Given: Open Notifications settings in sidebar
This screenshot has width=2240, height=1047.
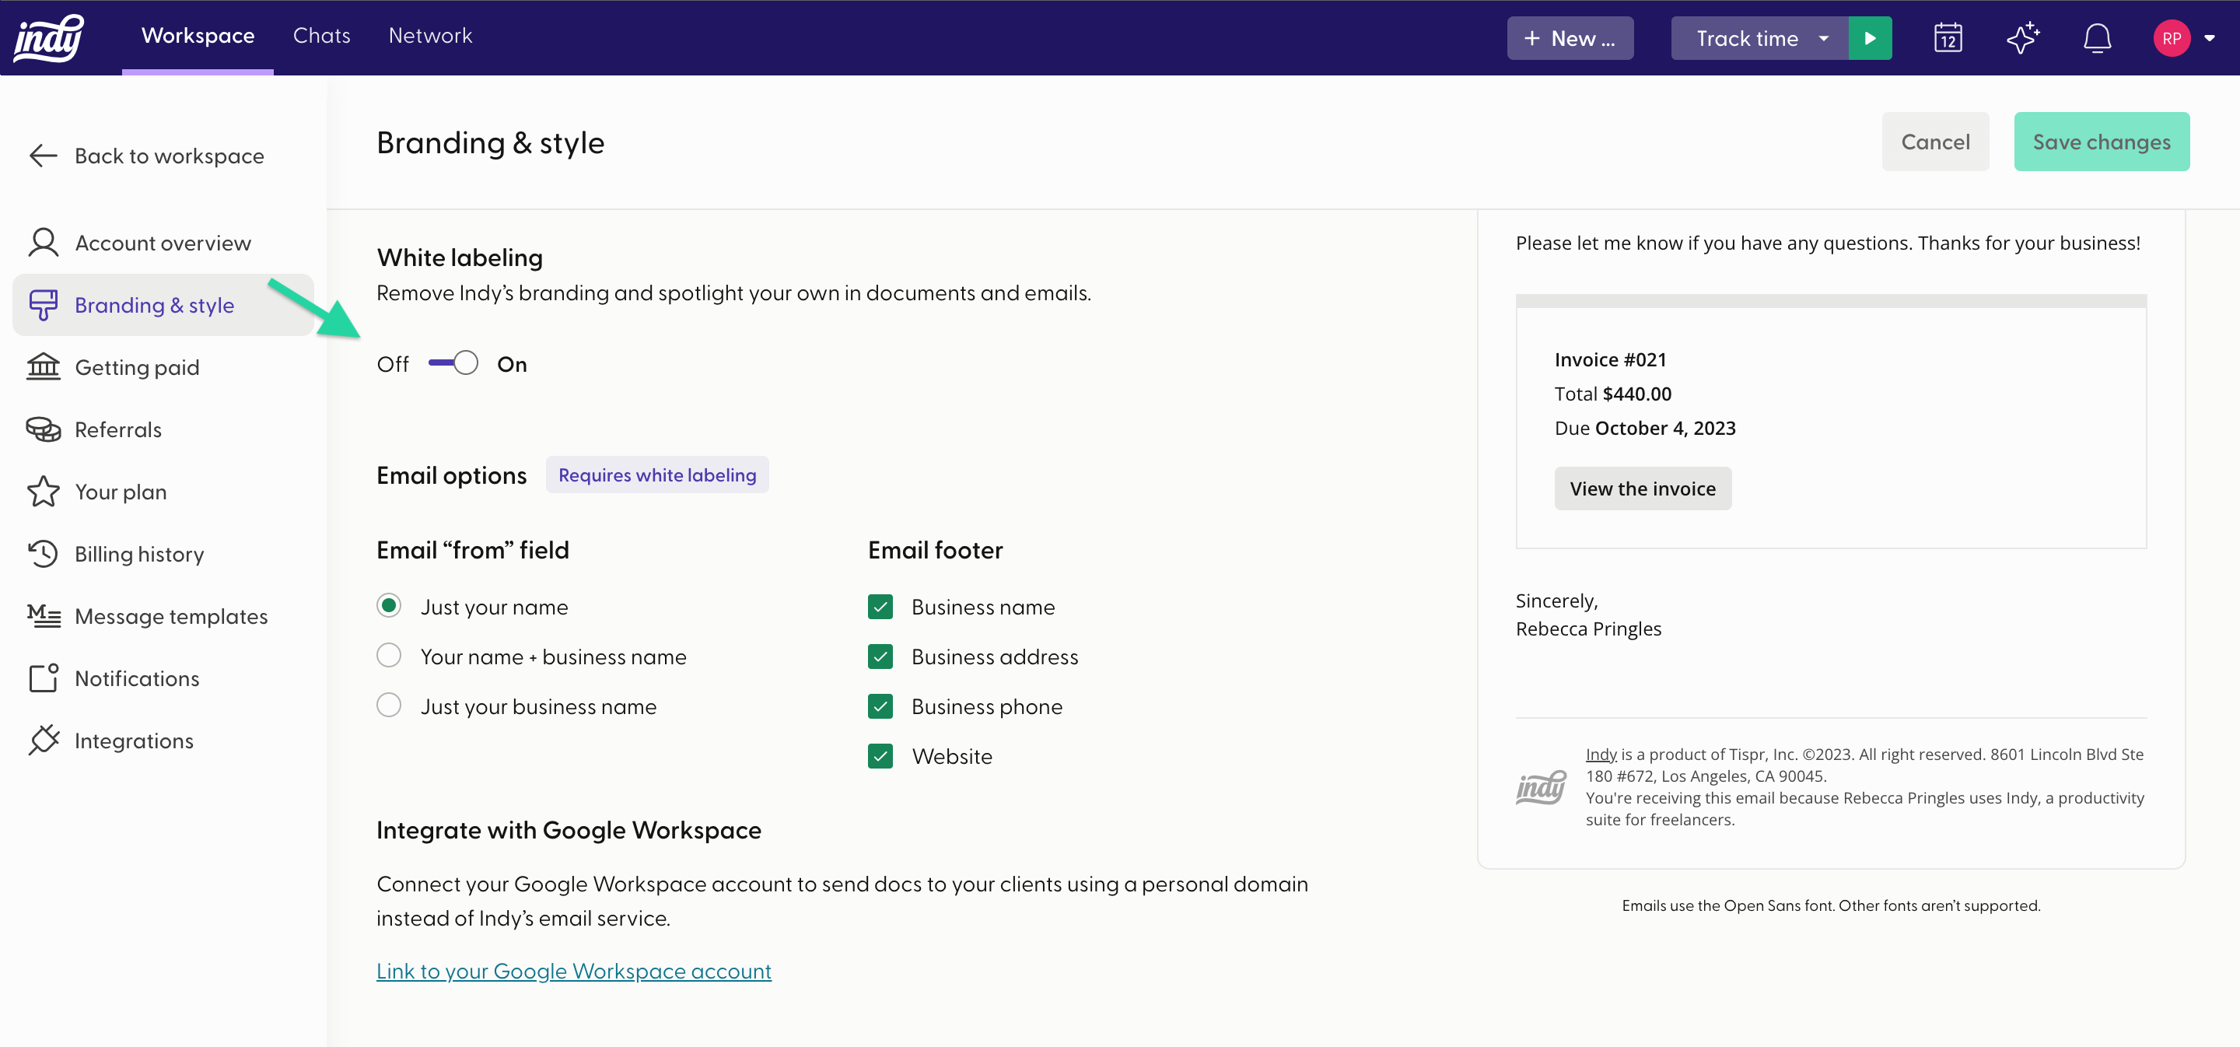Looking at the screenshot, I should 163,678.
